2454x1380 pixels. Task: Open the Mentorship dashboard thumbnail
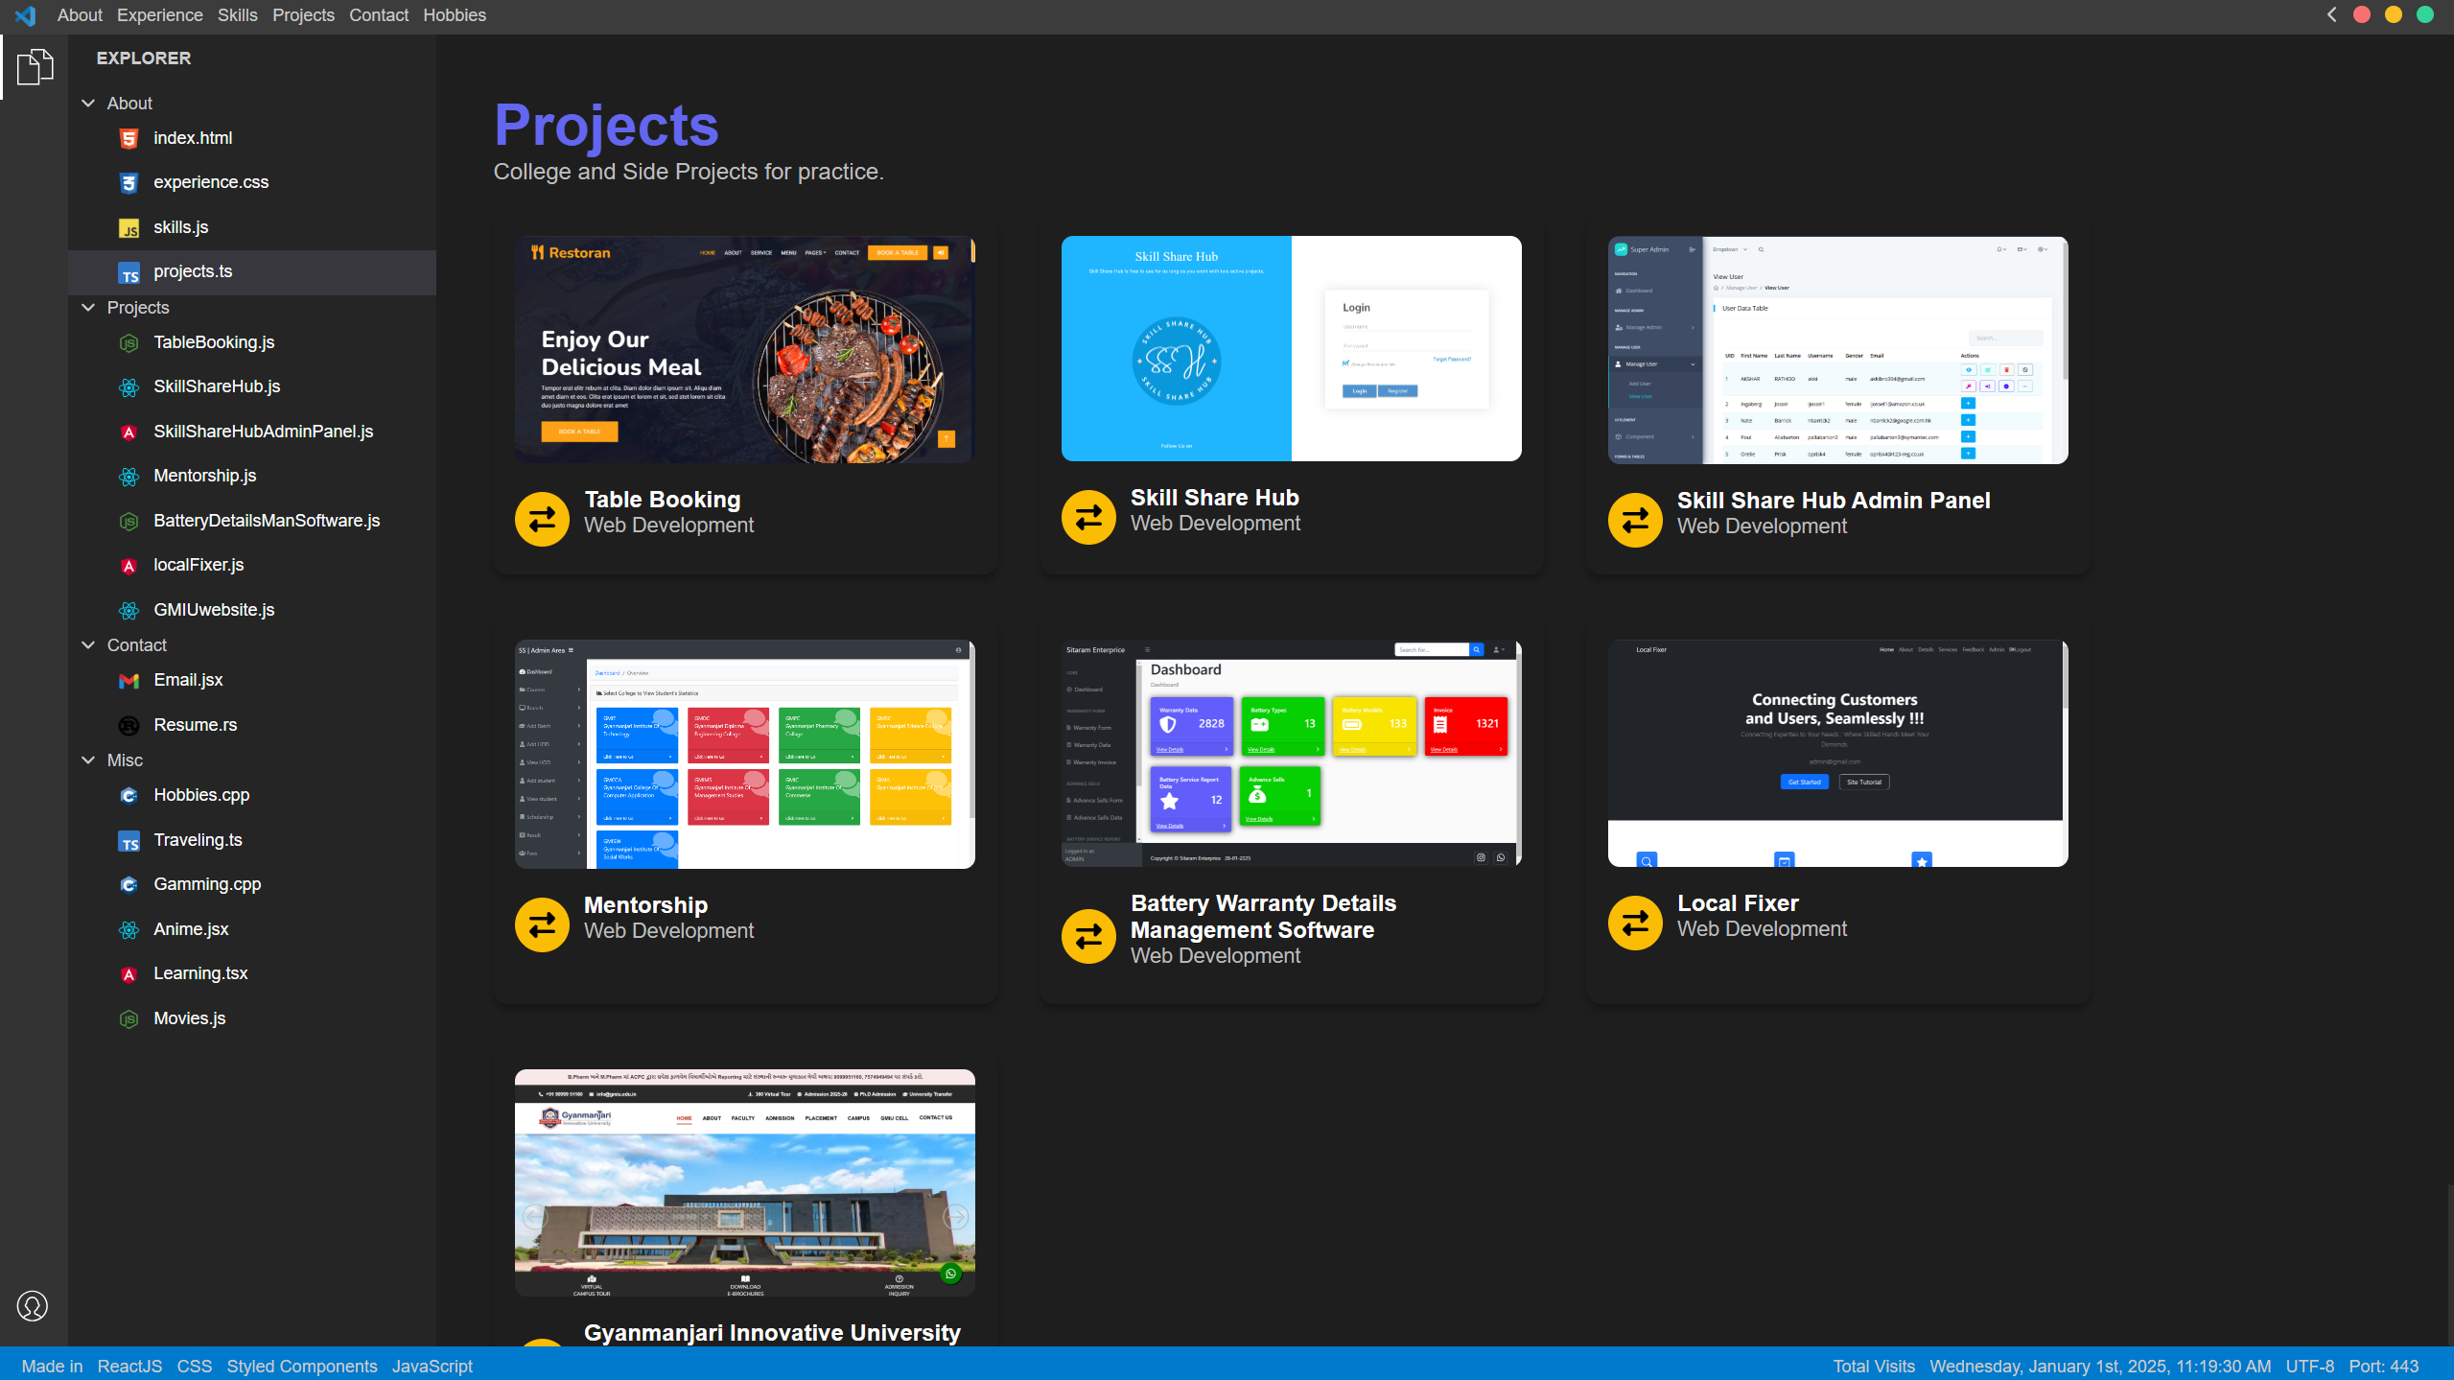tap(745, 755)
